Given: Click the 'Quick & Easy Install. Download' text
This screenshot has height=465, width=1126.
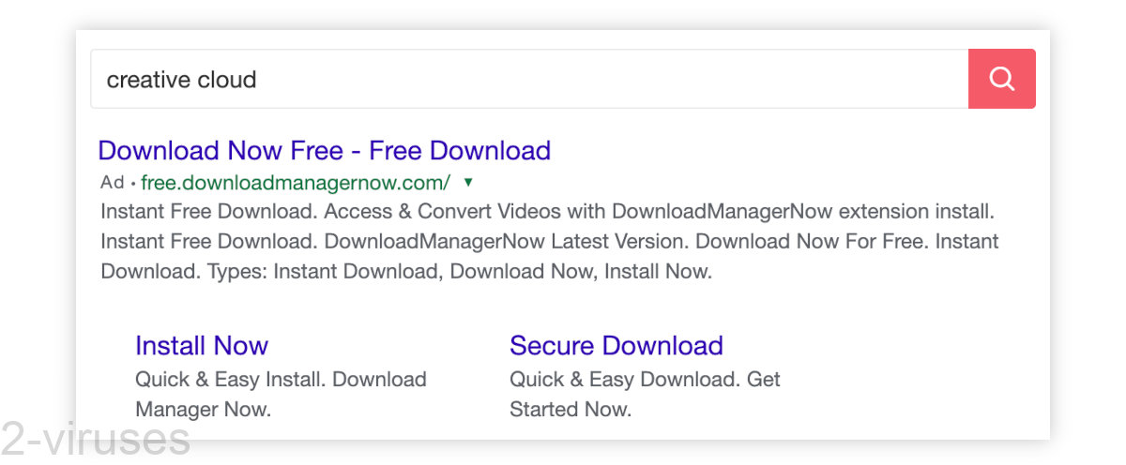Looking at the screenshot, I should [x=281, y=380].
